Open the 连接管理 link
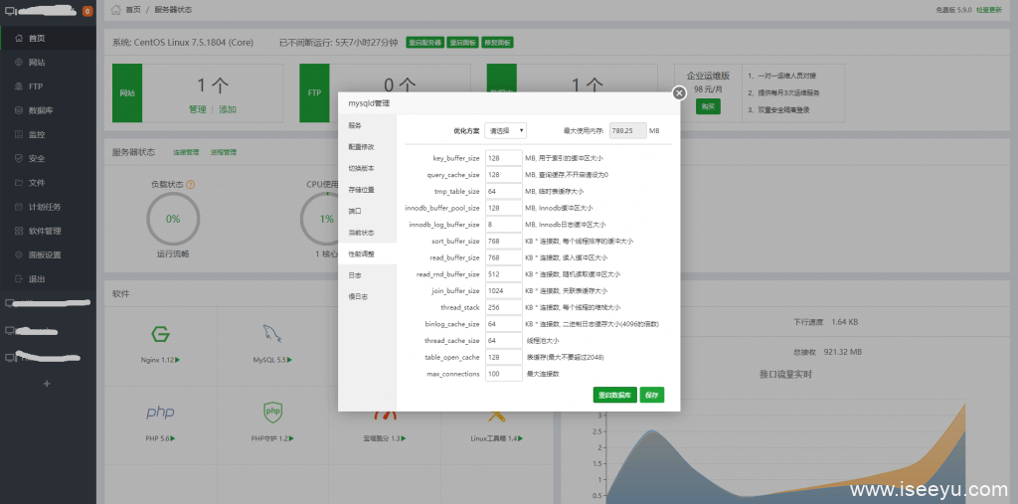Viewport: 1018px width, 504px height. 186,153
